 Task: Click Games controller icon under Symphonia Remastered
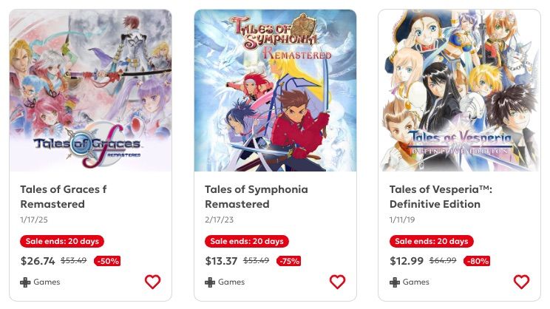(x=210, y=282)
